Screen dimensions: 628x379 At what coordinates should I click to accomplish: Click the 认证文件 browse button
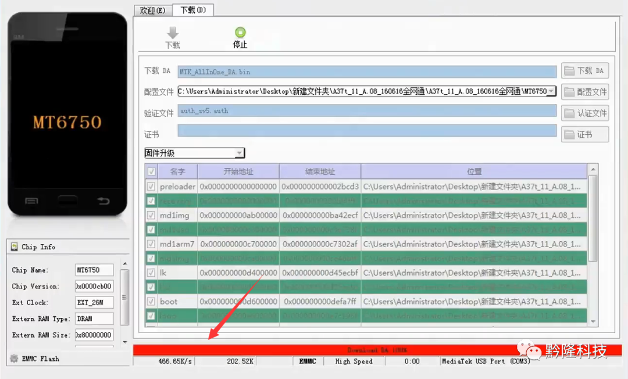(x=585, y=113)
